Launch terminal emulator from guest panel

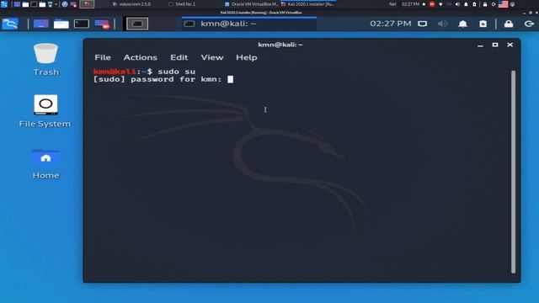[82, 24]
